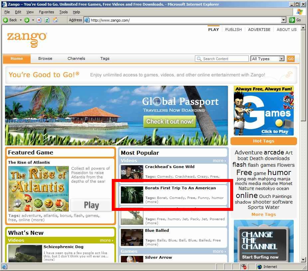
Task: Click the blocked pop-up icon in status bar
Action: pyautogui.click(x=243, y=267)
